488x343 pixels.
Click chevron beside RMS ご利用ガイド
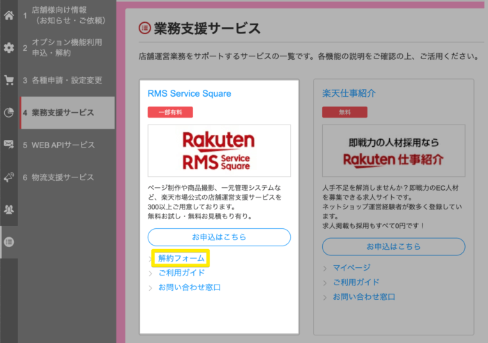click(151, 273)
